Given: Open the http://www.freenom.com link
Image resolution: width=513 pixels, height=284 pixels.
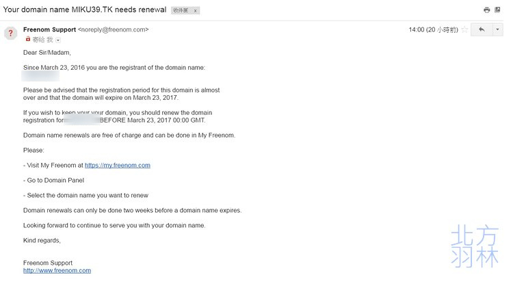Looking at the screenshot, I should point(57,270).
